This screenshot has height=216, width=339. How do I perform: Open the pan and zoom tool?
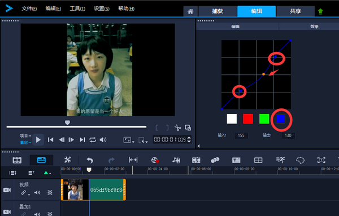click(x=321, y=160)
